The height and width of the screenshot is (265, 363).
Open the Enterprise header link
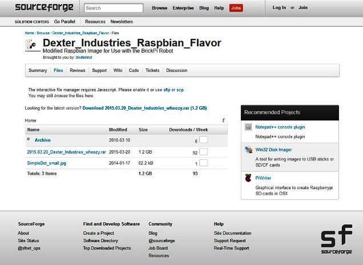(183, 8)
